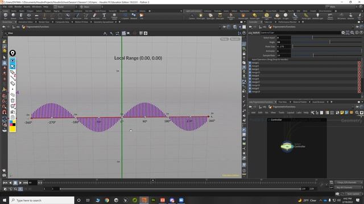The height and width of the screenshot is (204, 364).
Task: Open Chrome from Windows taskbar
Action: tap(107, 200)
